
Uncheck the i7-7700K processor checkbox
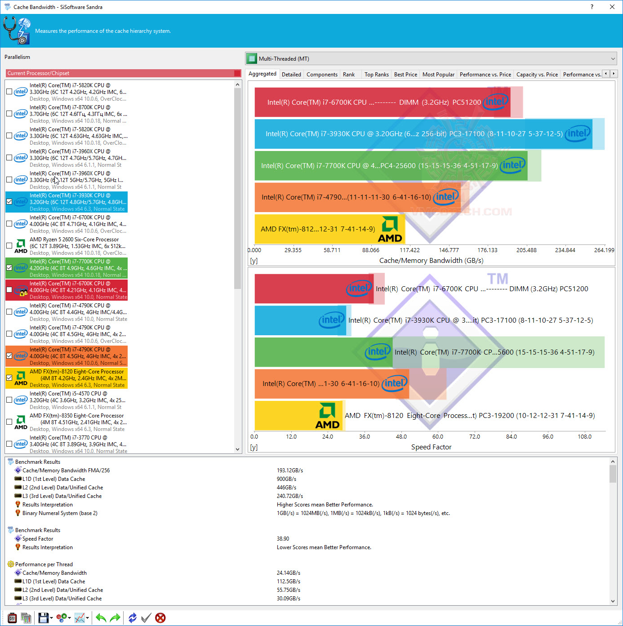tap(9, 268)
